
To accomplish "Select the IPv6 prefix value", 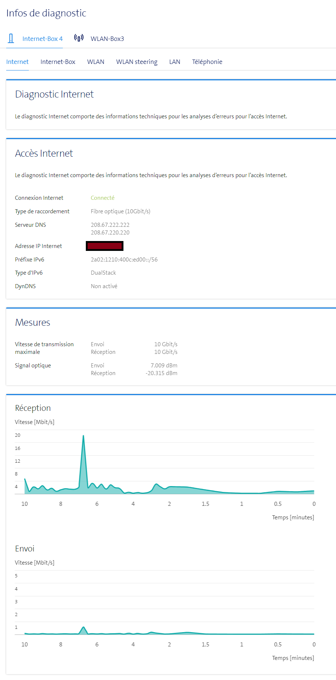I will click(124, 260).
